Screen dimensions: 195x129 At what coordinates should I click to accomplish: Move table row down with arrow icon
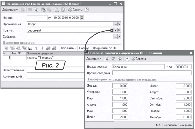[x=42, y=48]
